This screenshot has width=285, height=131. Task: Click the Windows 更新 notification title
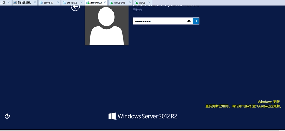pyautogui.click(x=269, y=102)
